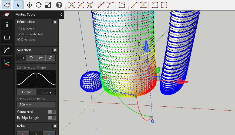
Task: Close the Relax section
Action: (55, 126)
